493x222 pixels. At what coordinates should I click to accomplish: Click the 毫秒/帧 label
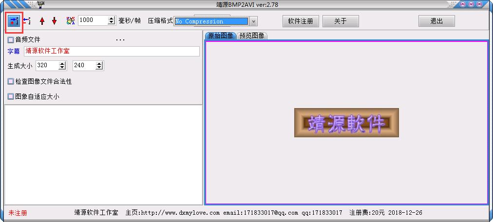tap(130, 21)
